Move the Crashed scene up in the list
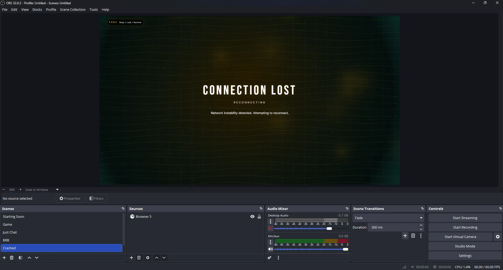 click(29, 258)
